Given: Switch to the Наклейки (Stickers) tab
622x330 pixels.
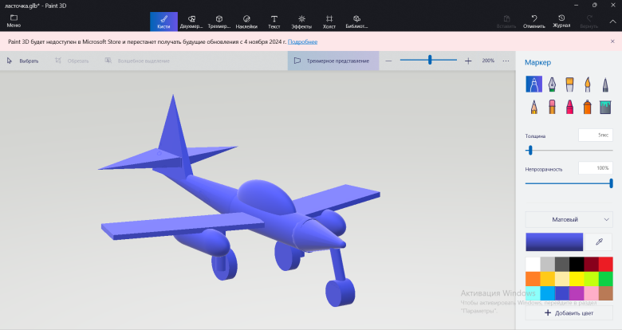Looking at the screenshot, I should click(x=246, y=21).
